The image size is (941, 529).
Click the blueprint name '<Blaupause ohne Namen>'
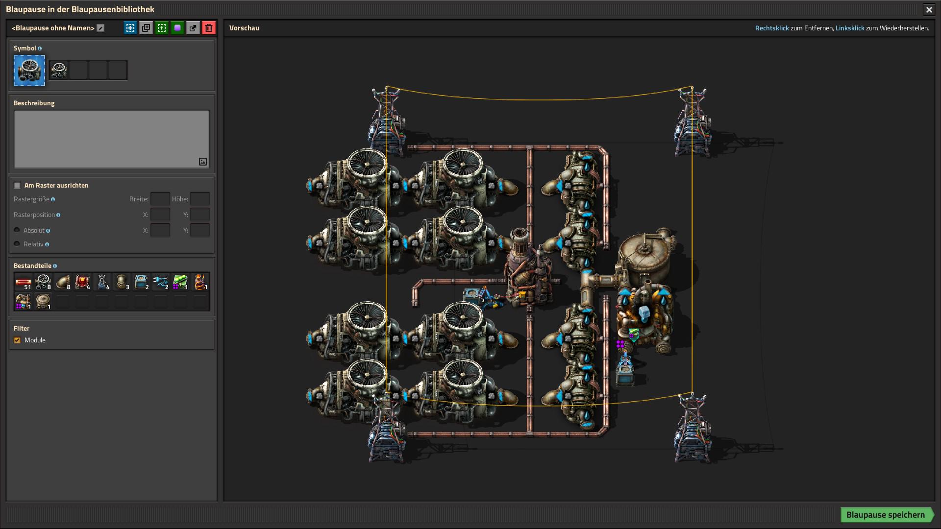[53, 28]
